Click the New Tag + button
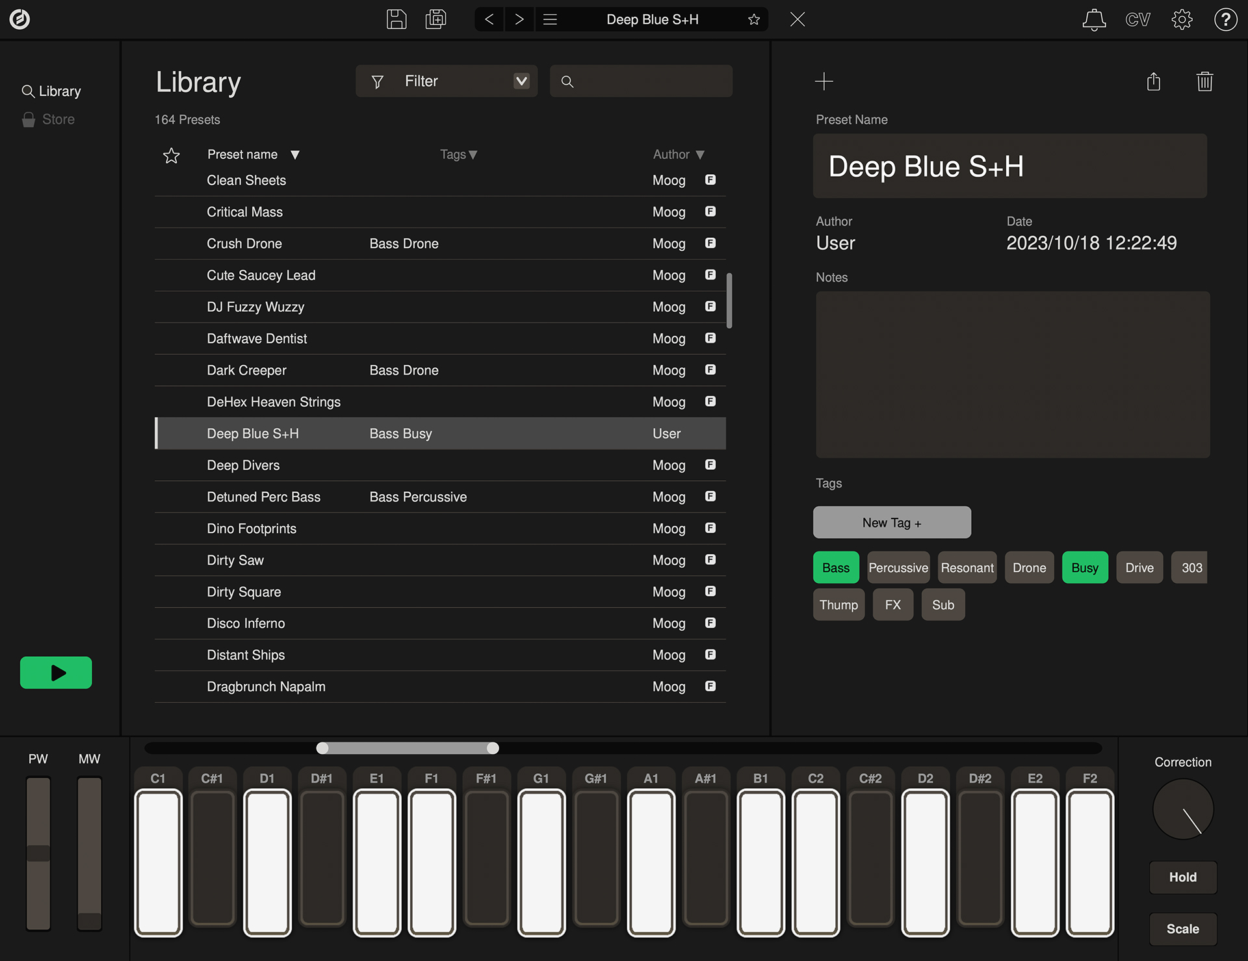The image size is (1248, 961). click(x=892, y=523)
